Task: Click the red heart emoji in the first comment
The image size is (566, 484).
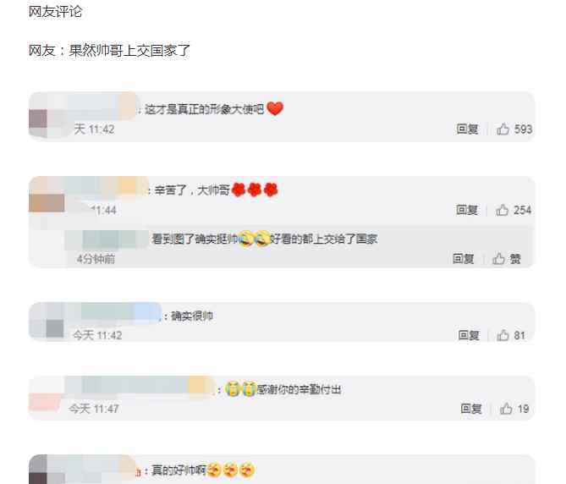Action: pos(275,108)
